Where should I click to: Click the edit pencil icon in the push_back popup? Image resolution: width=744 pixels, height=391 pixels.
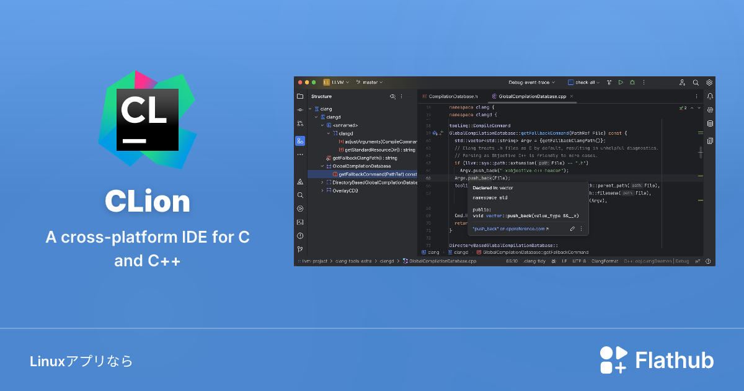[x=572, y=229]
